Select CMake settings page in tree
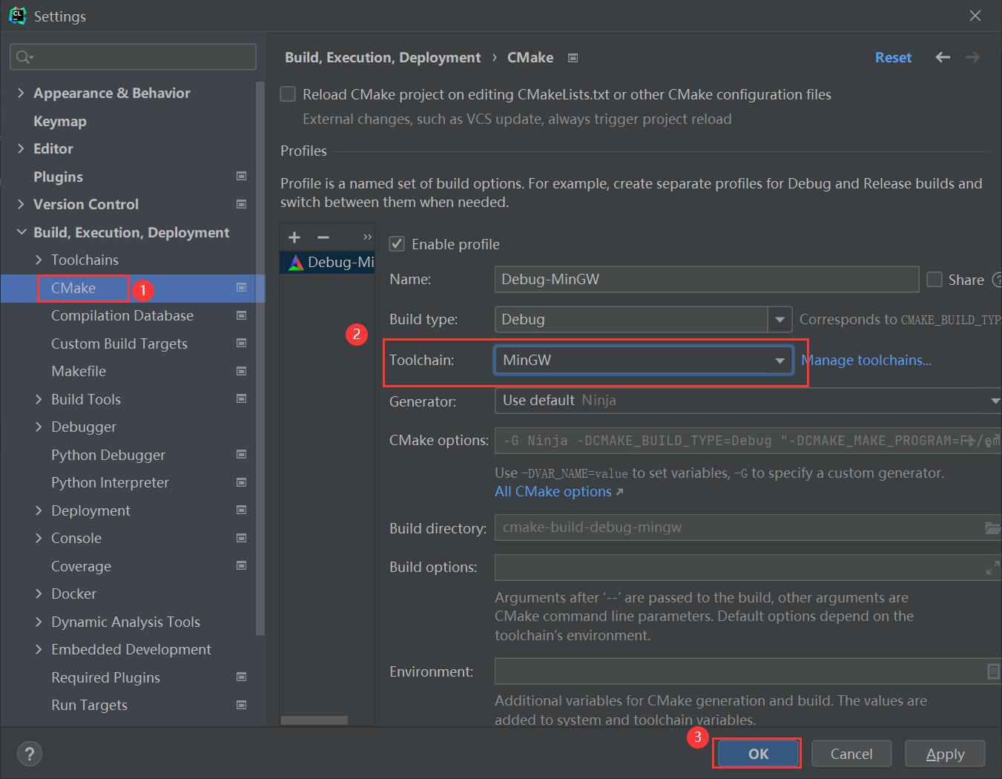 [x=73, y=288]
